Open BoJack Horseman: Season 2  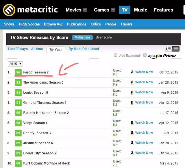(46, 113)
